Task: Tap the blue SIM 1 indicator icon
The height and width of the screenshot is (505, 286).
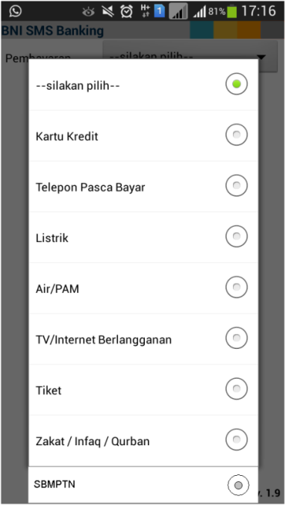Action: [x=159, y=11]
